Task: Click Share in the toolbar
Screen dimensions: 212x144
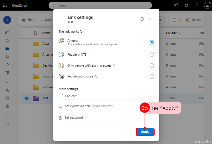Action: tap(29, 20)
